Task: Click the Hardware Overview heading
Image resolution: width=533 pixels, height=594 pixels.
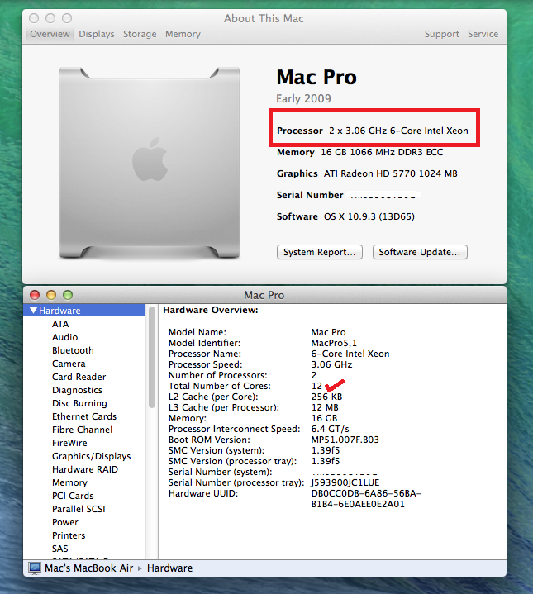Action: click(x=211, y=311)
